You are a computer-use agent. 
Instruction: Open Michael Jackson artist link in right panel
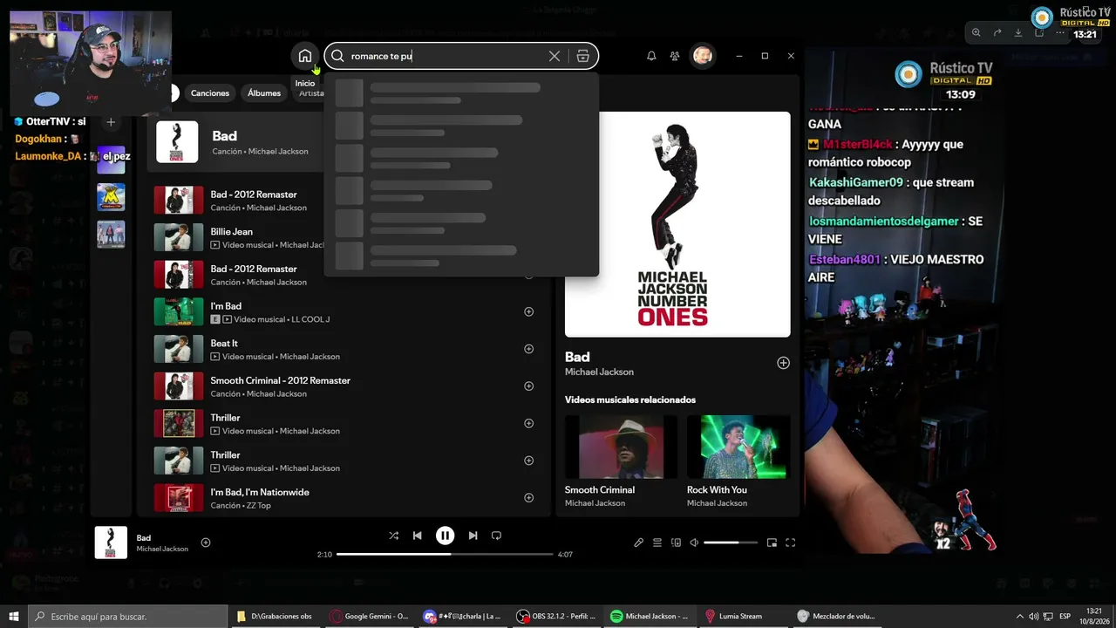click(599, 372)
